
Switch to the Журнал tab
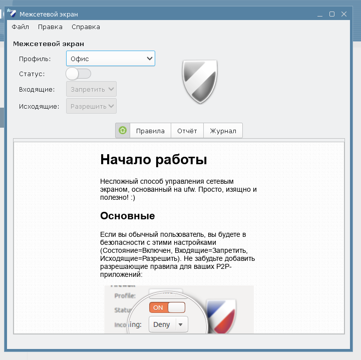point(223,131)
